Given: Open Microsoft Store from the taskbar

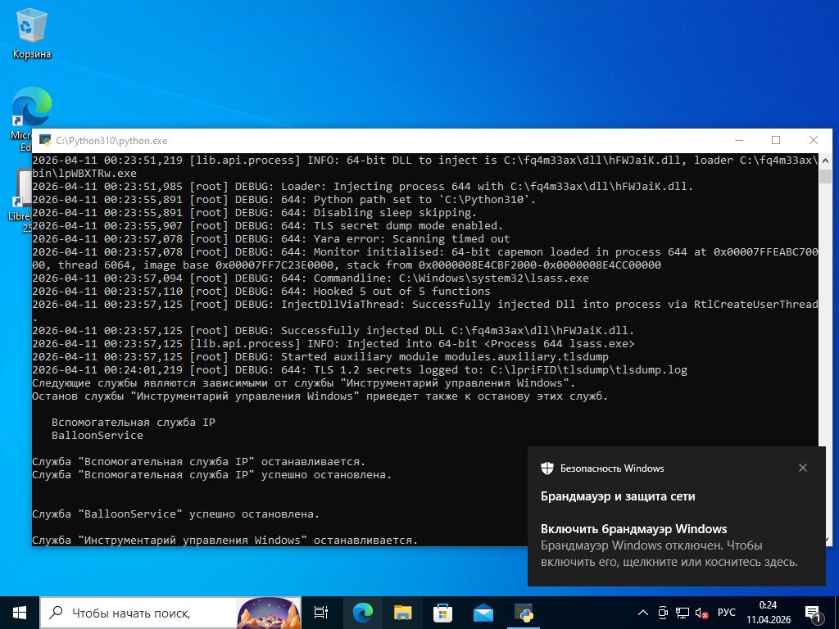Looking at the screenshot, I should coord(442,613).
